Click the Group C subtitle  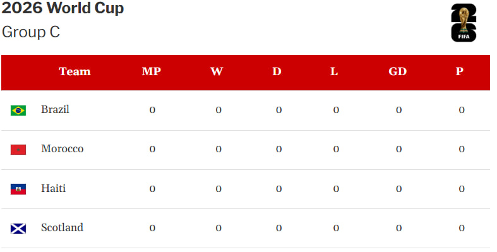31,32
